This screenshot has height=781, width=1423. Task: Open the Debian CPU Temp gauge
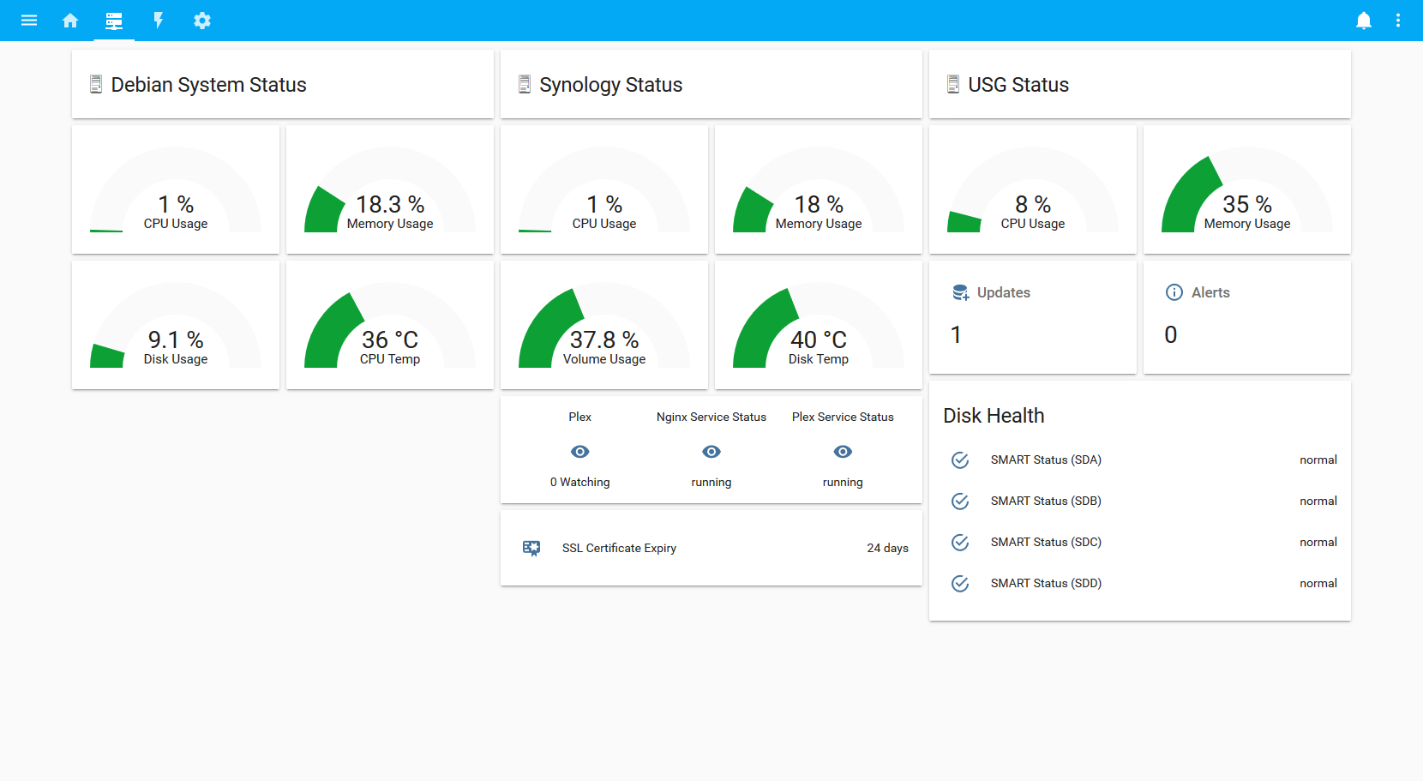[390, 326]
